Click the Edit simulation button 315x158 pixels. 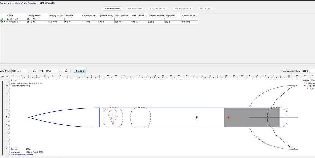click(135, 8)
